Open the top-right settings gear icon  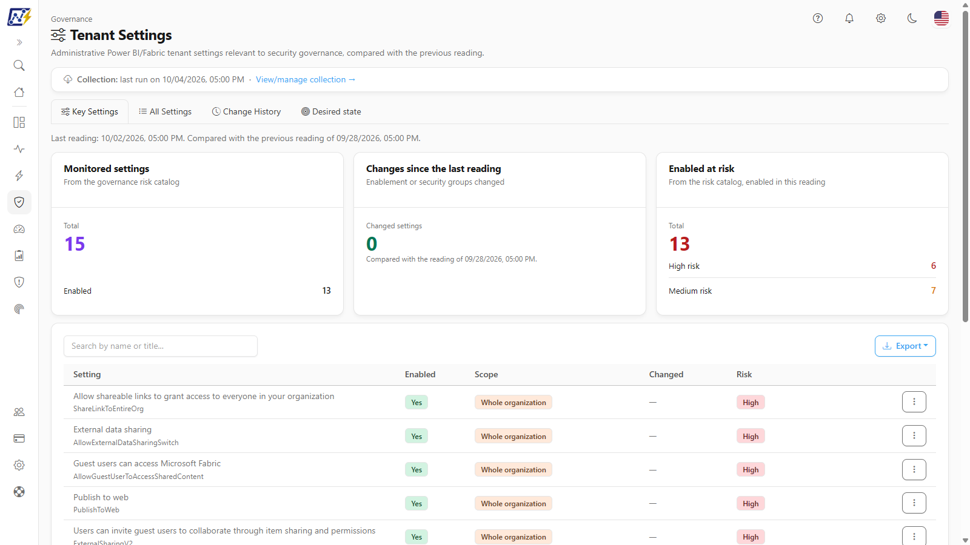(x=881, y=18)
